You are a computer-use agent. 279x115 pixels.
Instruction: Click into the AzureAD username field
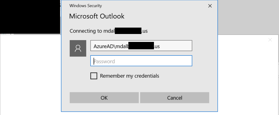(141, 46)
